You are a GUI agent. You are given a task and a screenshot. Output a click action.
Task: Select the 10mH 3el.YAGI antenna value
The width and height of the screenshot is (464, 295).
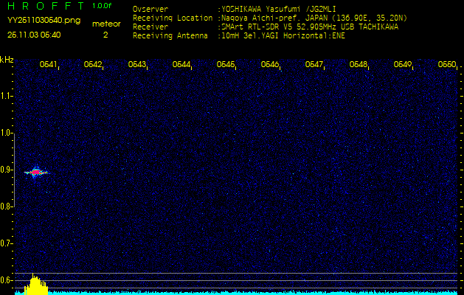click(x=283, y=36)
